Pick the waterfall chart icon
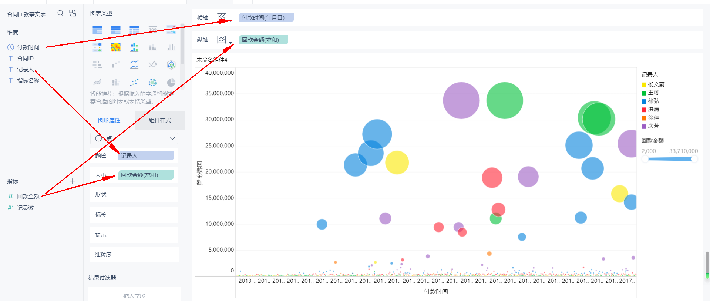 [x=116, y=65]
